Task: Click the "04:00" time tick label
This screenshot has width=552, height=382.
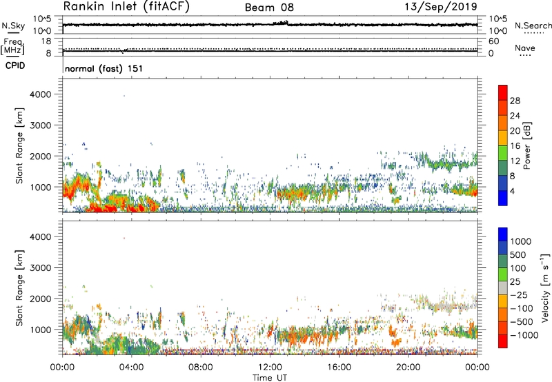Action: coord(131,368)
